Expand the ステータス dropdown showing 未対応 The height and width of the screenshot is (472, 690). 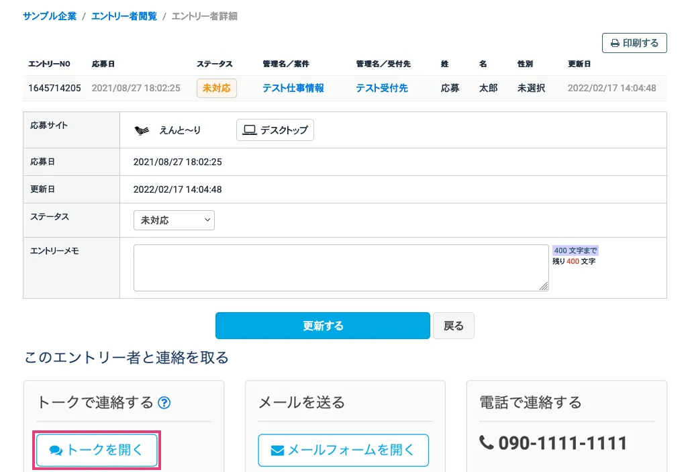[174, 220]
